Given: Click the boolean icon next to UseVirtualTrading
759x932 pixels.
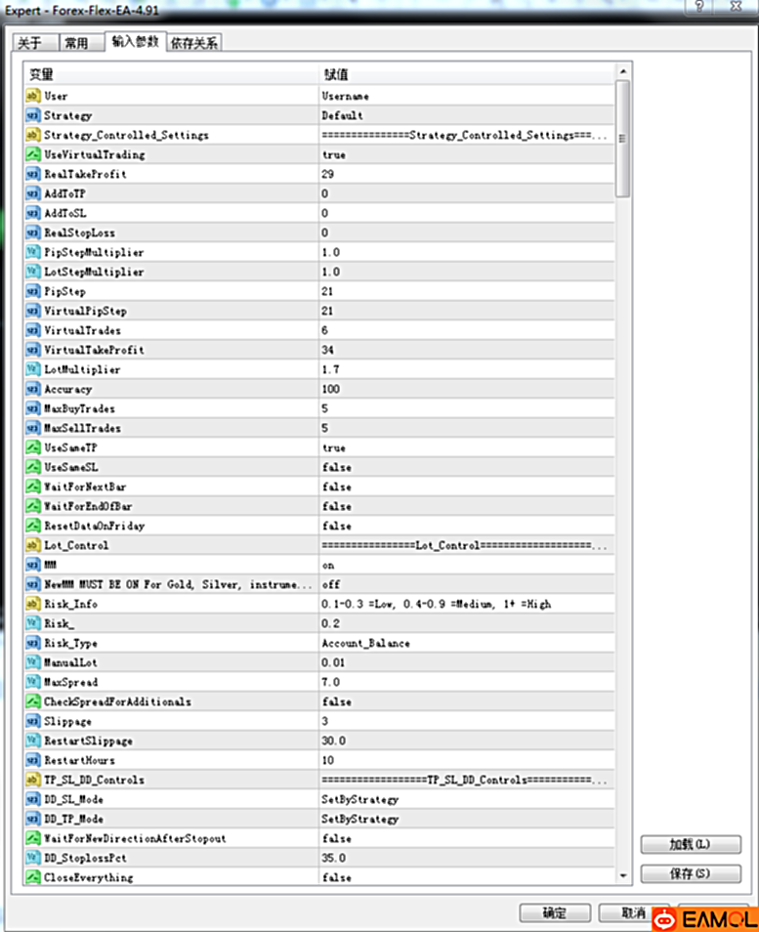Looking at the screenshot, I should 32,154.
